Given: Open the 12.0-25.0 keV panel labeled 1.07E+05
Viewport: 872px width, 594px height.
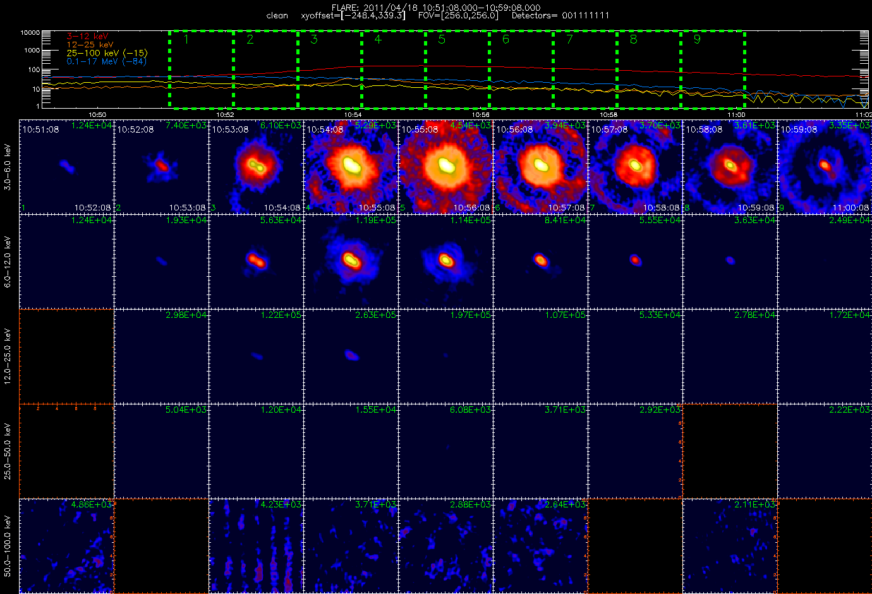Looking at the screenshot, I should 540,356.
